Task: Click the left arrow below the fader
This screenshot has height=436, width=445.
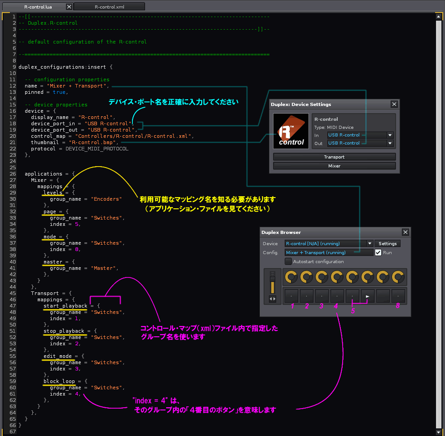Action: pyautogui.click(x=270, y=298)
